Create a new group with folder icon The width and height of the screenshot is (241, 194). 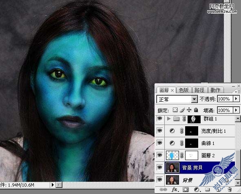[x=207, y=189]
